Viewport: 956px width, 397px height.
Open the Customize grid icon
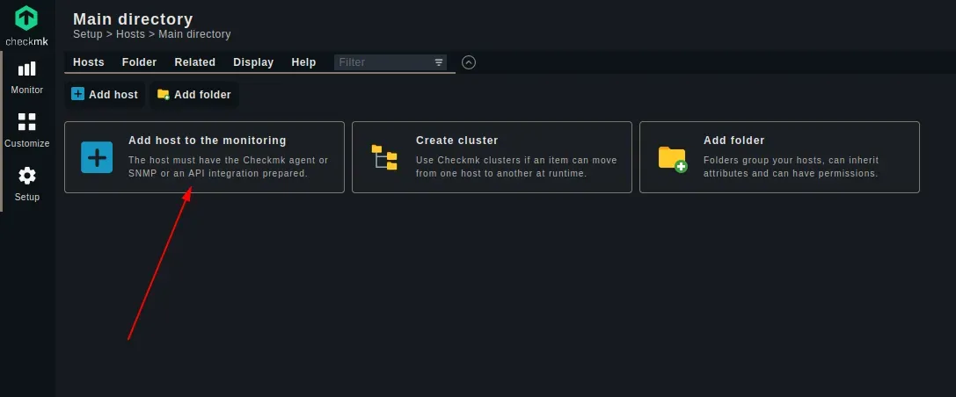pos(27,122)
